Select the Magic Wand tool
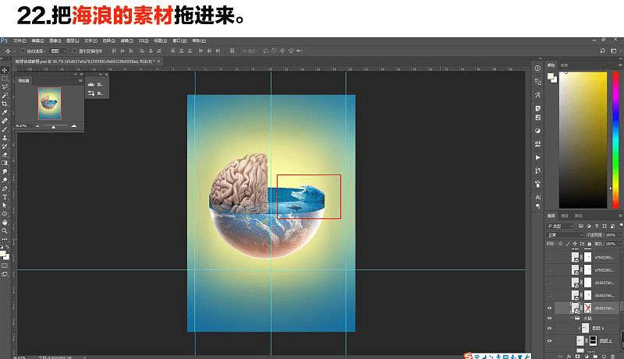The image size is (624, 359). coord(5,95)
